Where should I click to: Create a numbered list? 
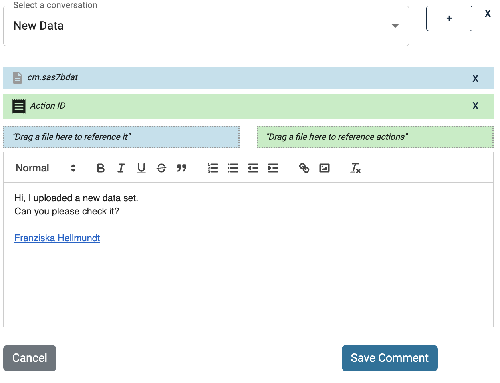point(213,168)
